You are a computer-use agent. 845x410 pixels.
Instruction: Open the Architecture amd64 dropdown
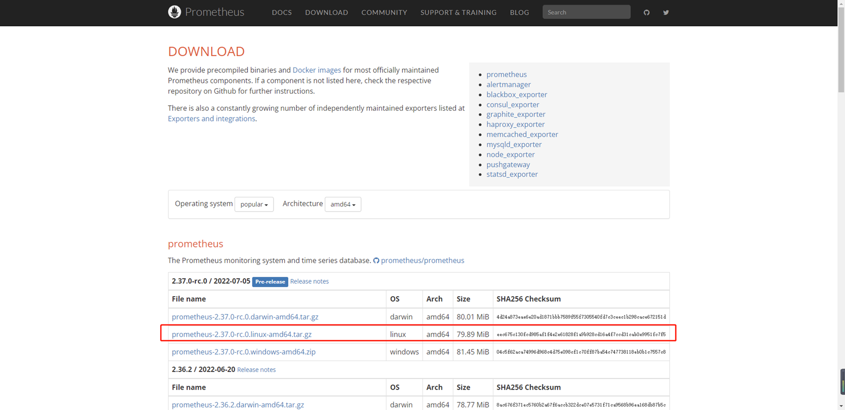coord(343,204)
